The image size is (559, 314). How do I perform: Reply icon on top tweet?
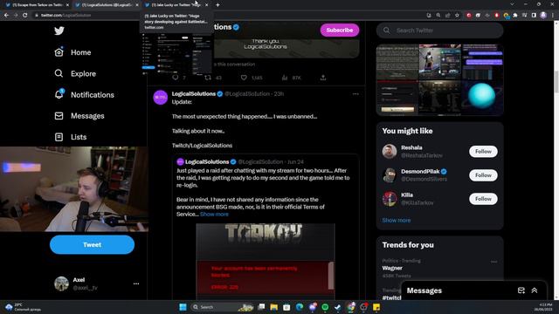[175, 78]
